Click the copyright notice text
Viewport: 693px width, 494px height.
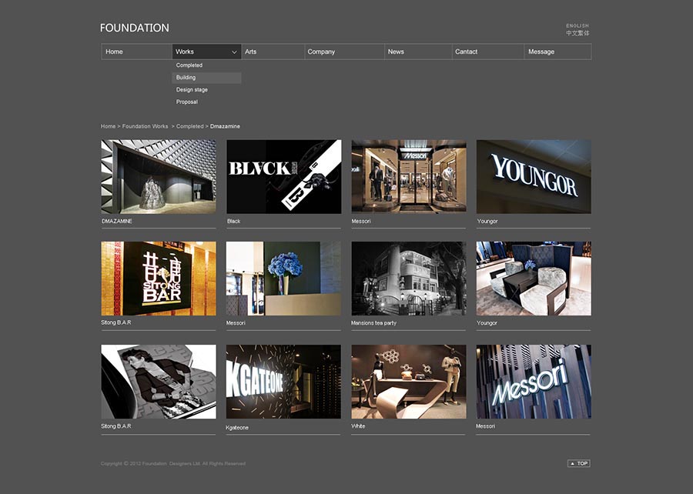tap(172, 463)
